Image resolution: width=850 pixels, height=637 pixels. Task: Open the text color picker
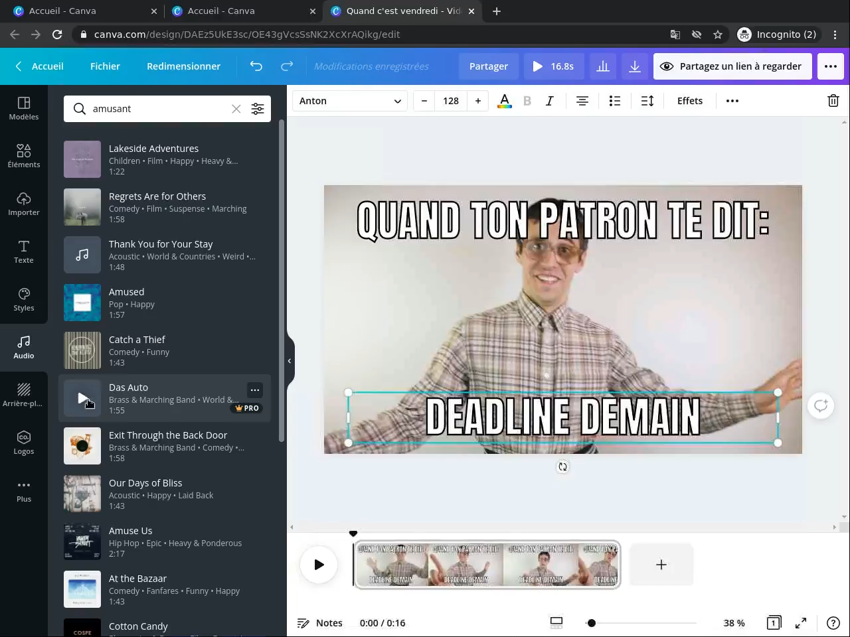coord(505,101)
